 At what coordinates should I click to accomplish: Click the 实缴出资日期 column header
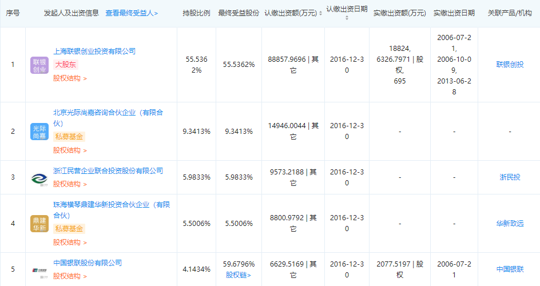tap(454, 13)
